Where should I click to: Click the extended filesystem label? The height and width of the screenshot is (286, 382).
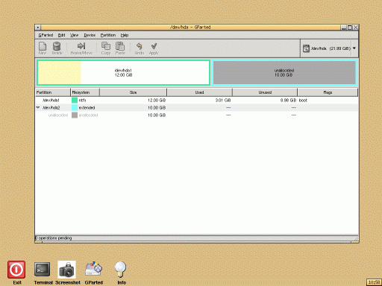pyautogui.click(x=87, y=108)
